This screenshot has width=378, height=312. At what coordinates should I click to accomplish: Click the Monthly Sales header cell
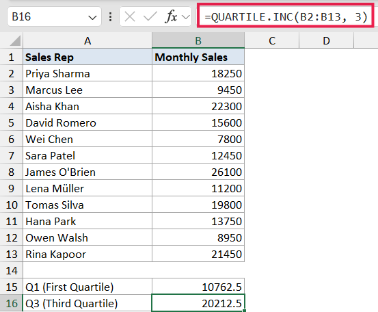pyautogui.click(x=198, y=57)
